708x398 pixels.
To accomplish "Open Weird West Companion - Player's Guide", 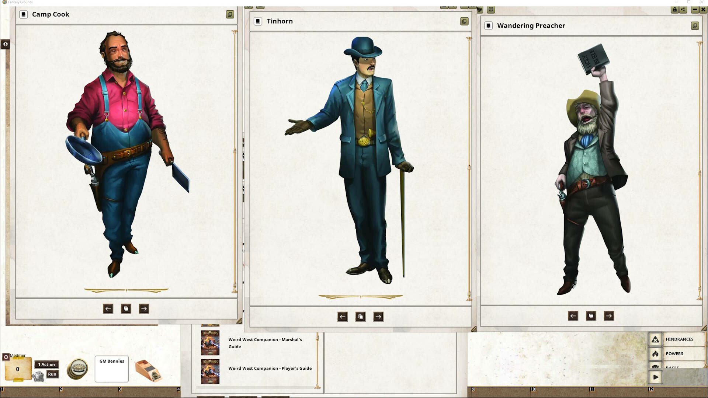I will (x=270, y=368).
